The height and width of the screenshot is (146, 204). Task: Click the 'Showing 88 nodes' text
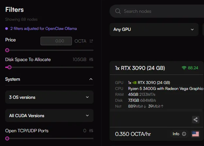pos(21,19)
